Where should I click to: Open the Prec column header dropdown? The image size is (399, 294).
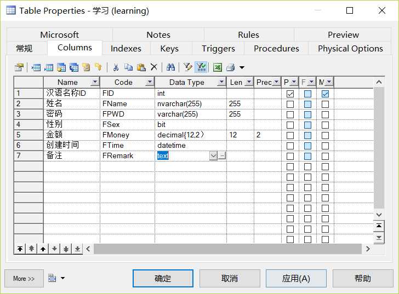click(x=276, y=82)
